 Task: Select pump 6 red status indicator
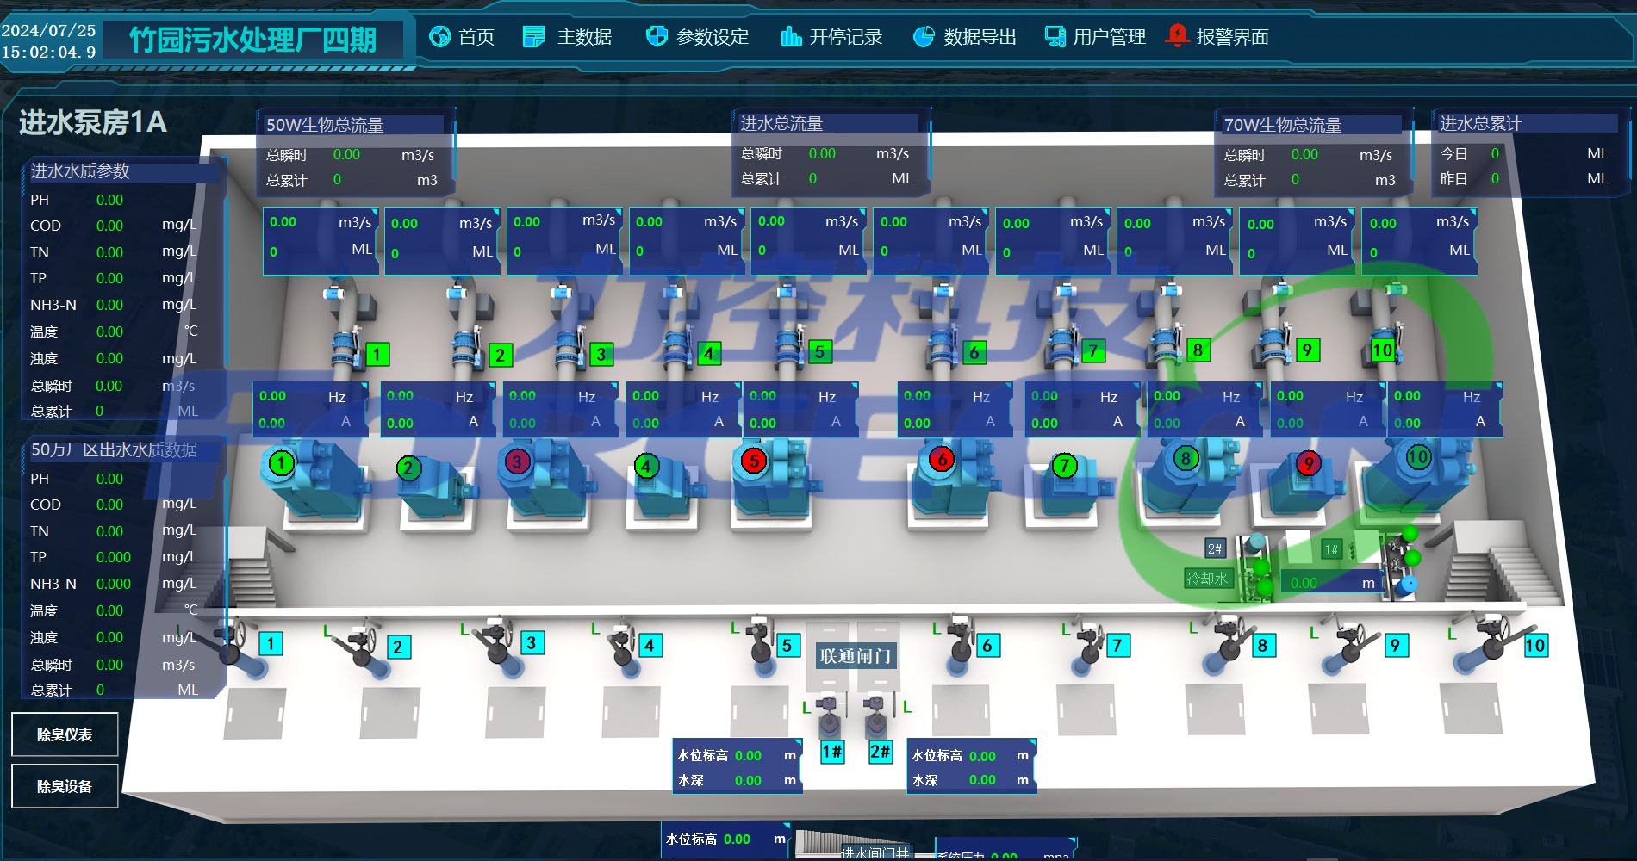(x=942, y=460)
